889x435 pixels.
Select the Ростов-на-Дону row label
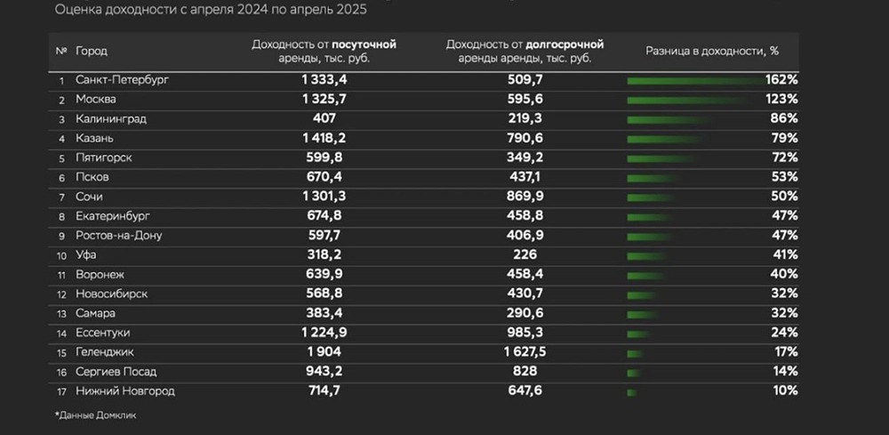click(118, 236)
